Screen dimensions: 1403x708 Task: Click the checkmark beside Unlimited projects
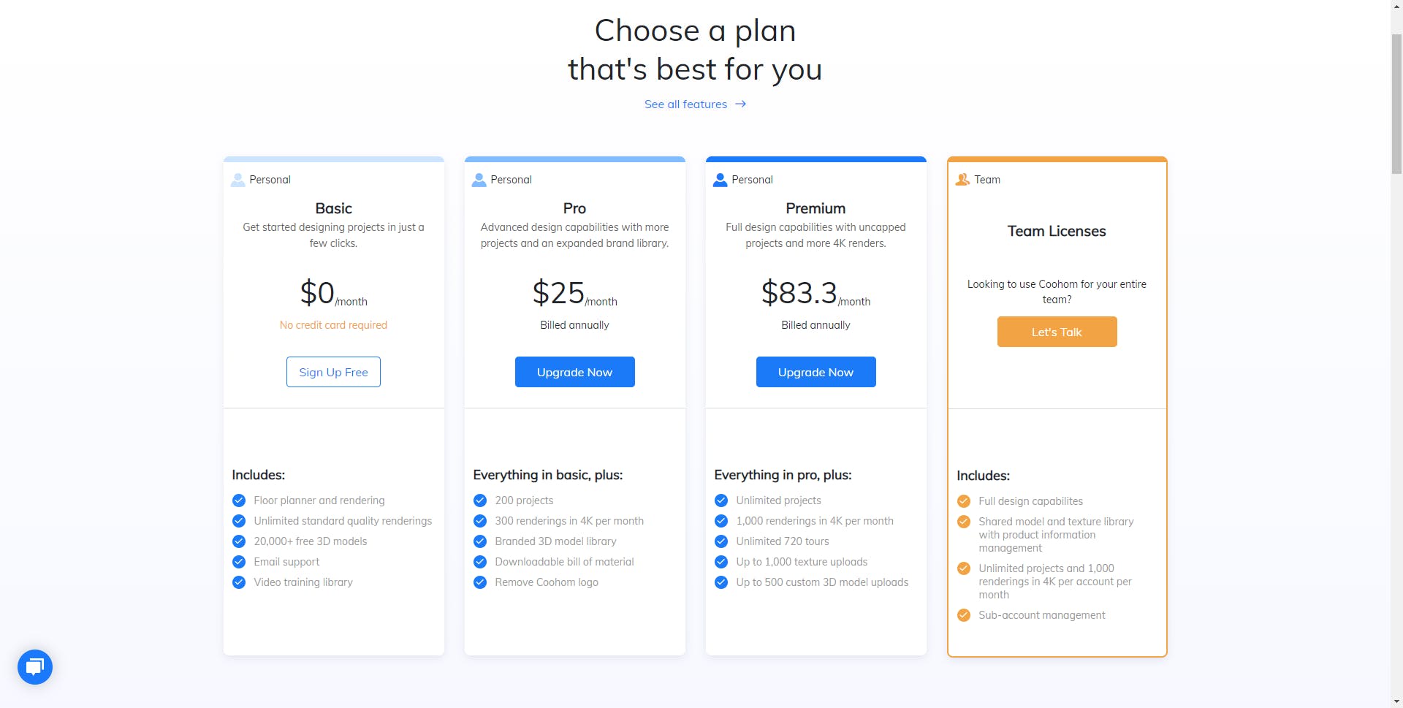click(720, 500)
